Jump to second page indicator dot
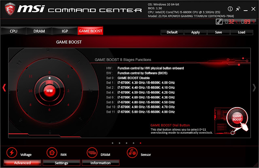 tap(119, 143)
